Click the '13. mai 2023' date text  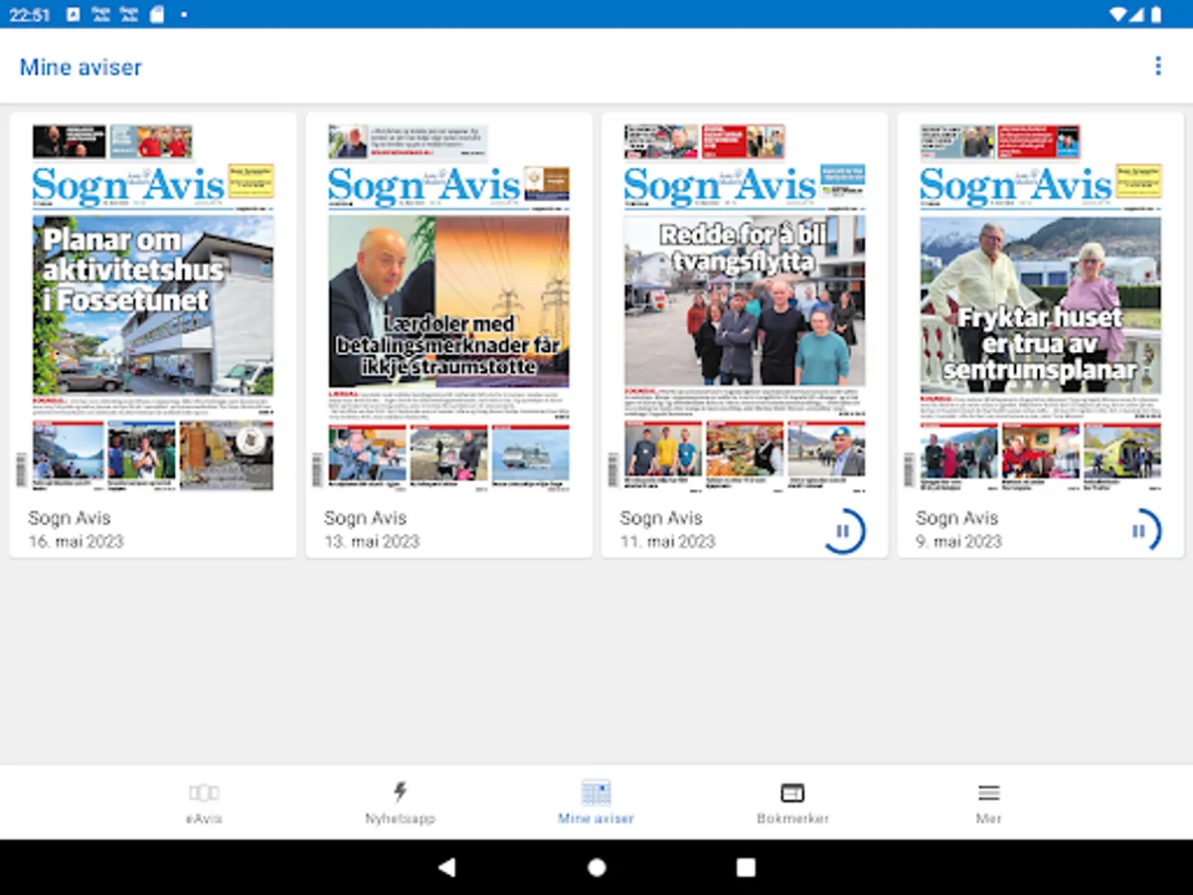click(372, 542)
